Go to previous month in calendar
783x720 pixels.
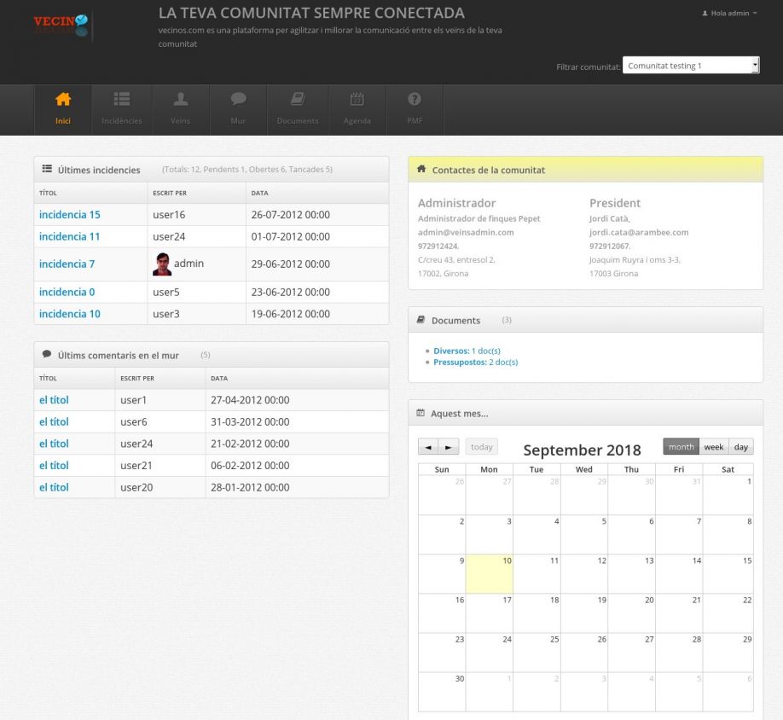coord(428,447)
